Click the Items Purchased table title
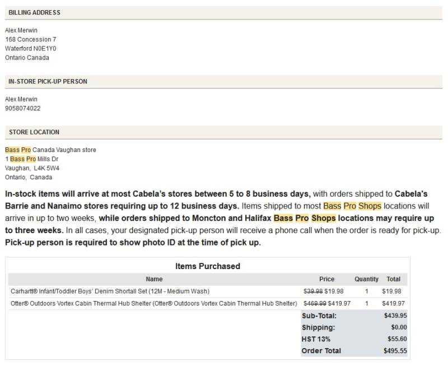This screenshot has width=448, height=375. [x=208, y=266]
